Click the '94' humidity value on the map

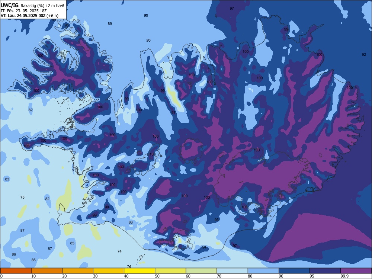[x=204, y=247]
